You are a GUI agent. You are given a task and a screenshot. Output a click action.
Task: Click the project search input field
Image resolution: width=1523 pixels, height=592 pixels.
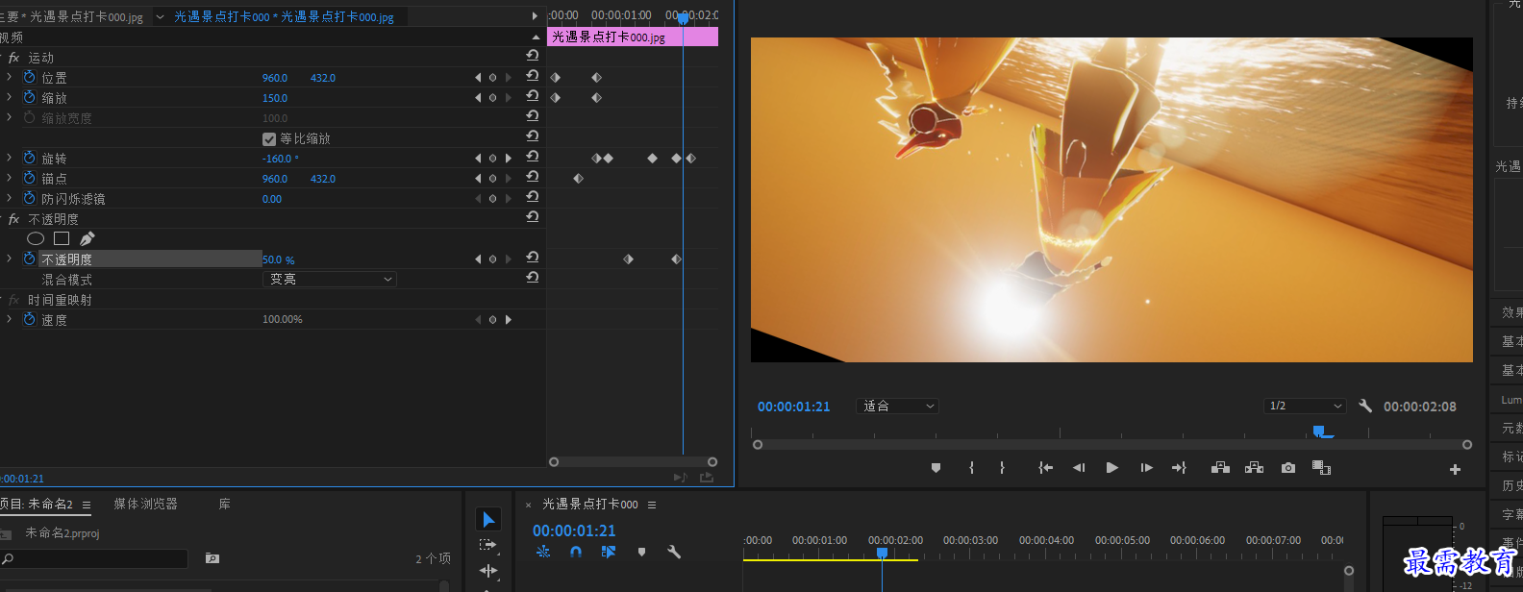(96, 558)
